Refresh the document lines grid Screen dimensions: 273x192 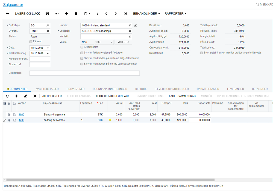pyautogui.click(x=7, y=96)
